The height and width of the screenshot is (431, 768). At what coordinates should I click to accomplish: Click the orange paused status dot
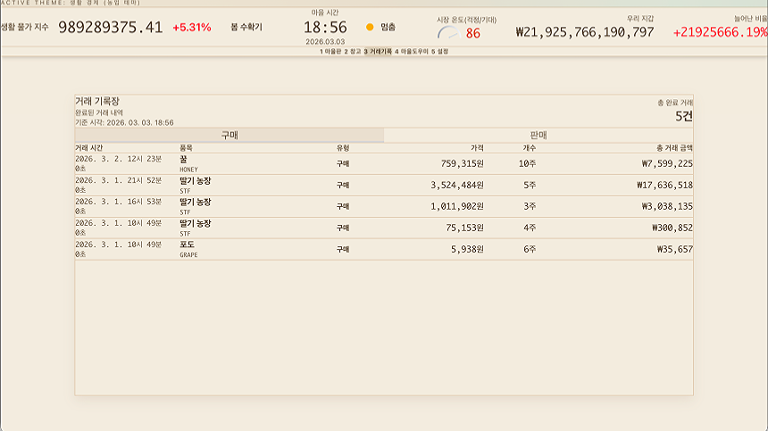(370, 28)
